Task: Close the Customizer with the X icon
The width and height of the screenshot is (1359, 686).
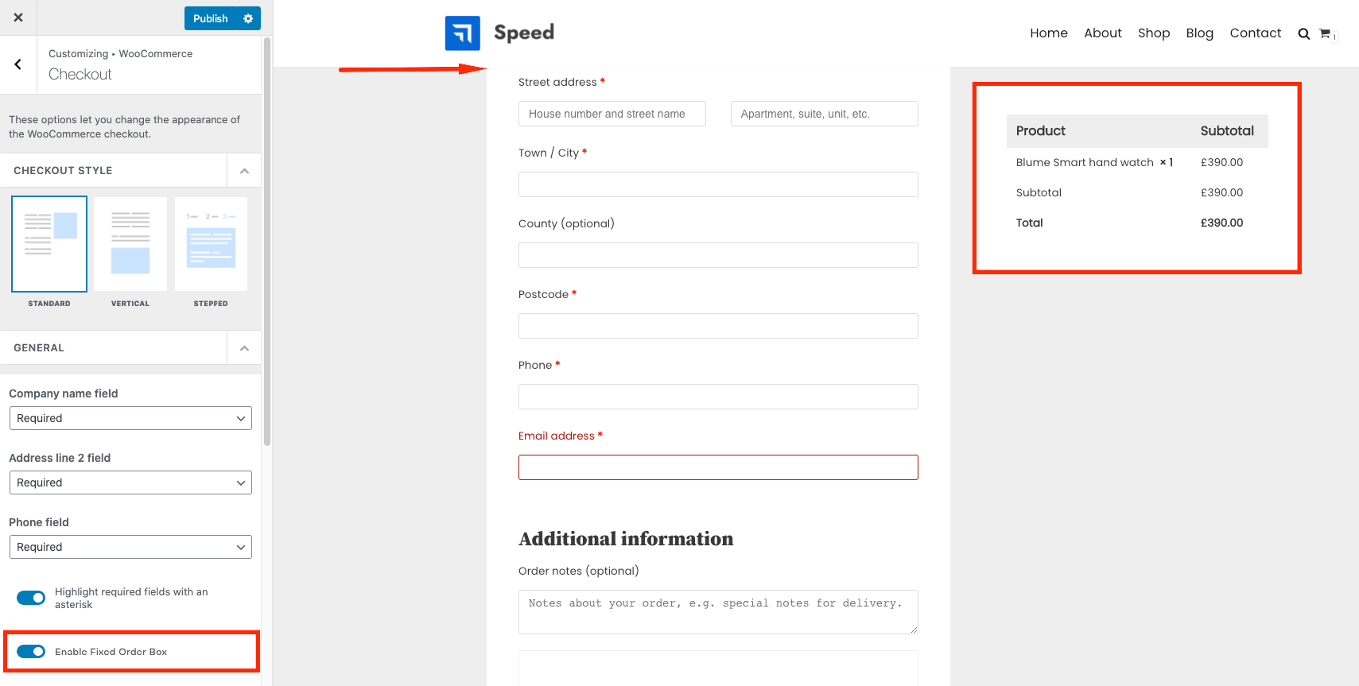Action: click(x=18, y=17)
